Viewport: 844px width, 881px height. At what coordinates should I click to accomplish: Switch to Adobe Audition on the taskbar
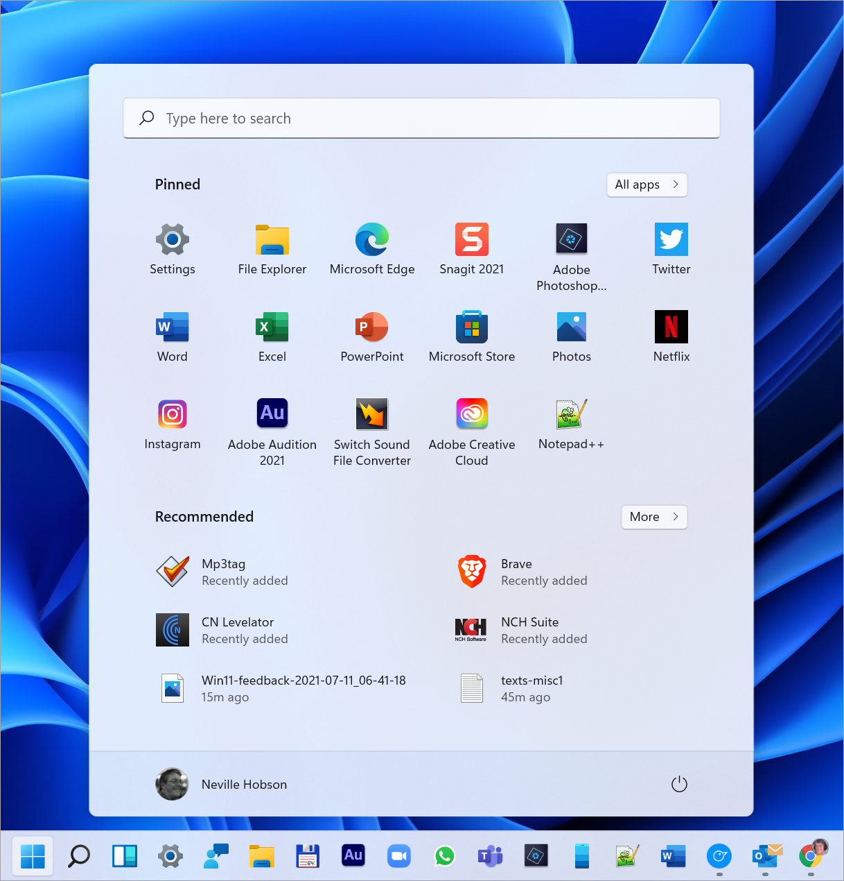tap(353, 856)
